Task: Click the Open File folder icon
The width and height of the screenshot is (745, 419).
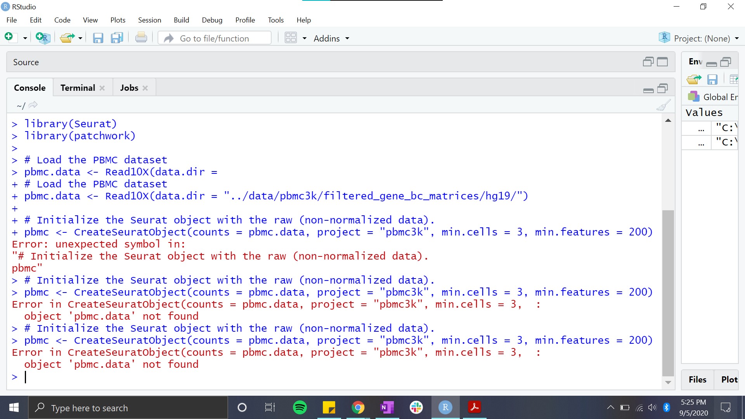Action: pos(68,38)
